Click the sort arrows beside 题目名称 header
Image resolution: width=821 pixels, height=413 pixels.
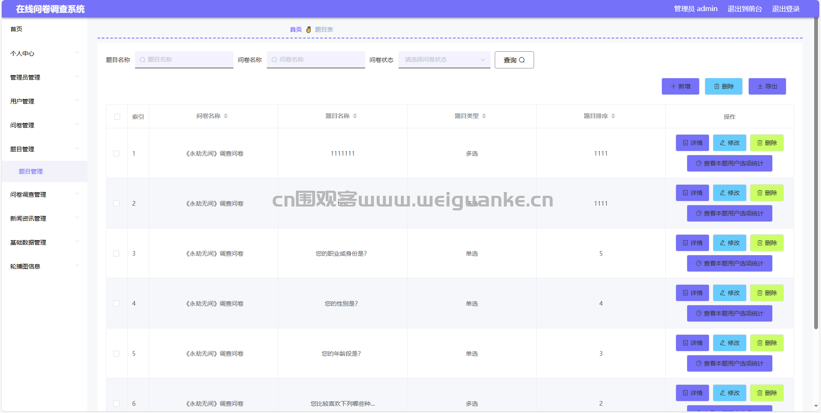pyautogui.click(x=355, y=116)
